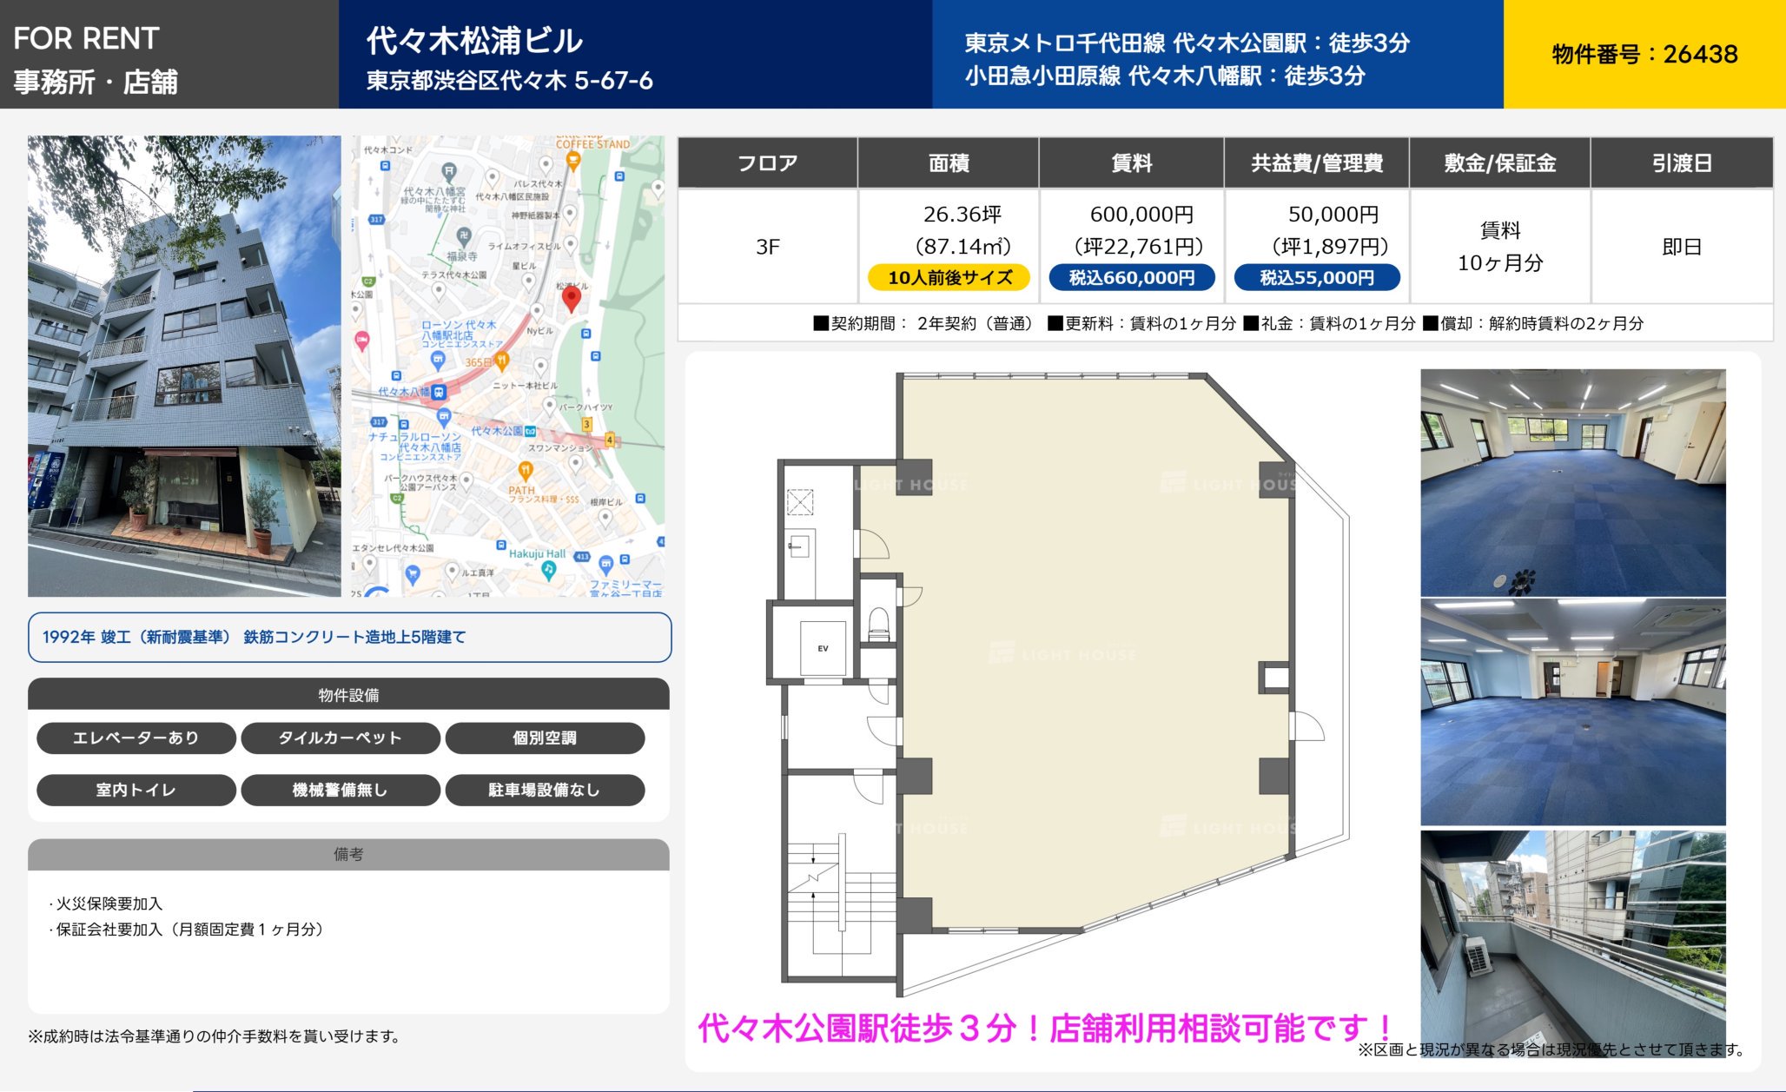Click the フロア column header
The image size is (1786, 1092).
(x=767, y=162)
